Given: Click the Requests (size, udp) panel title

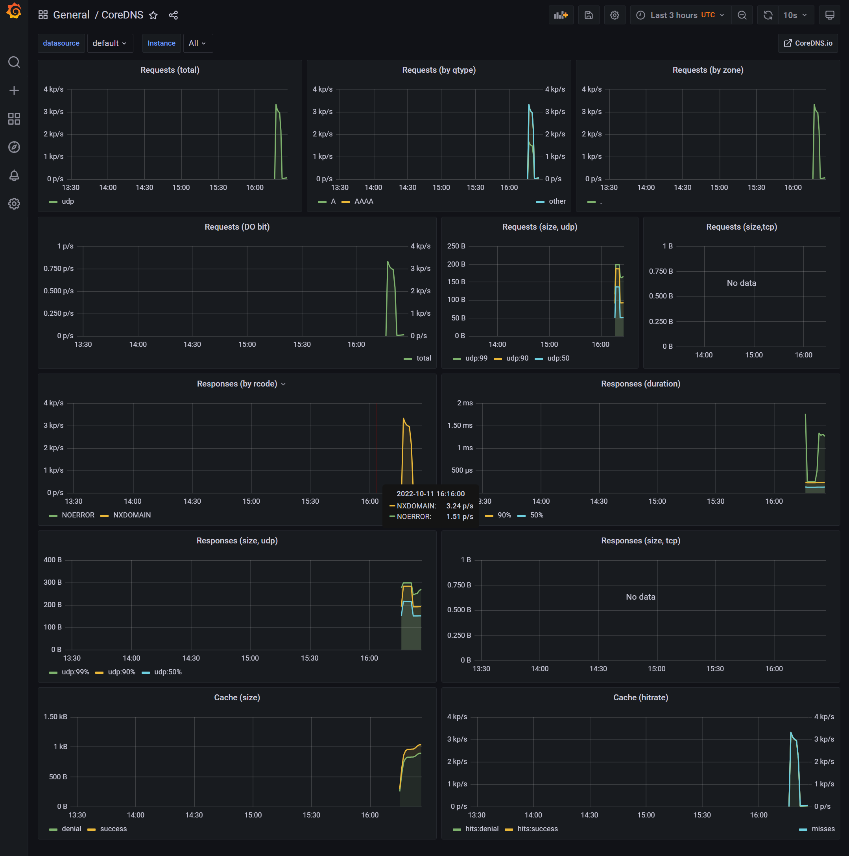Looking at the screenshot, I should pyautogui.click(x=539, y=227).
